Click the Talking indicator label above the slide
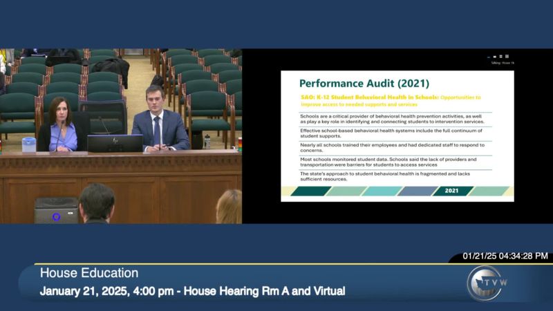This screenshot has width=553, height=311. point(503,63)
